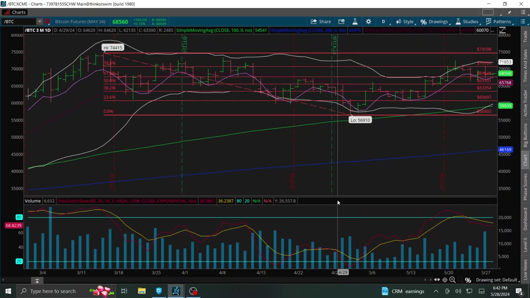Open the Drawing set: Default dropdown

coord(499,280)
